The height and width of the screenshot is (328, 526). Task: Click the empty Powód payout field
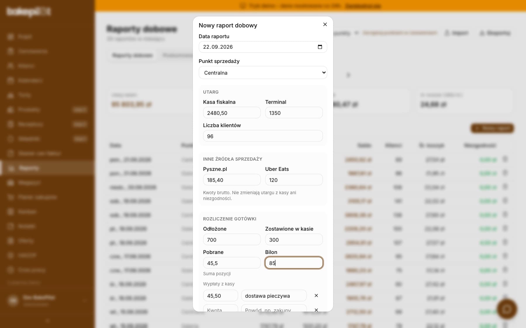(274, 309)
